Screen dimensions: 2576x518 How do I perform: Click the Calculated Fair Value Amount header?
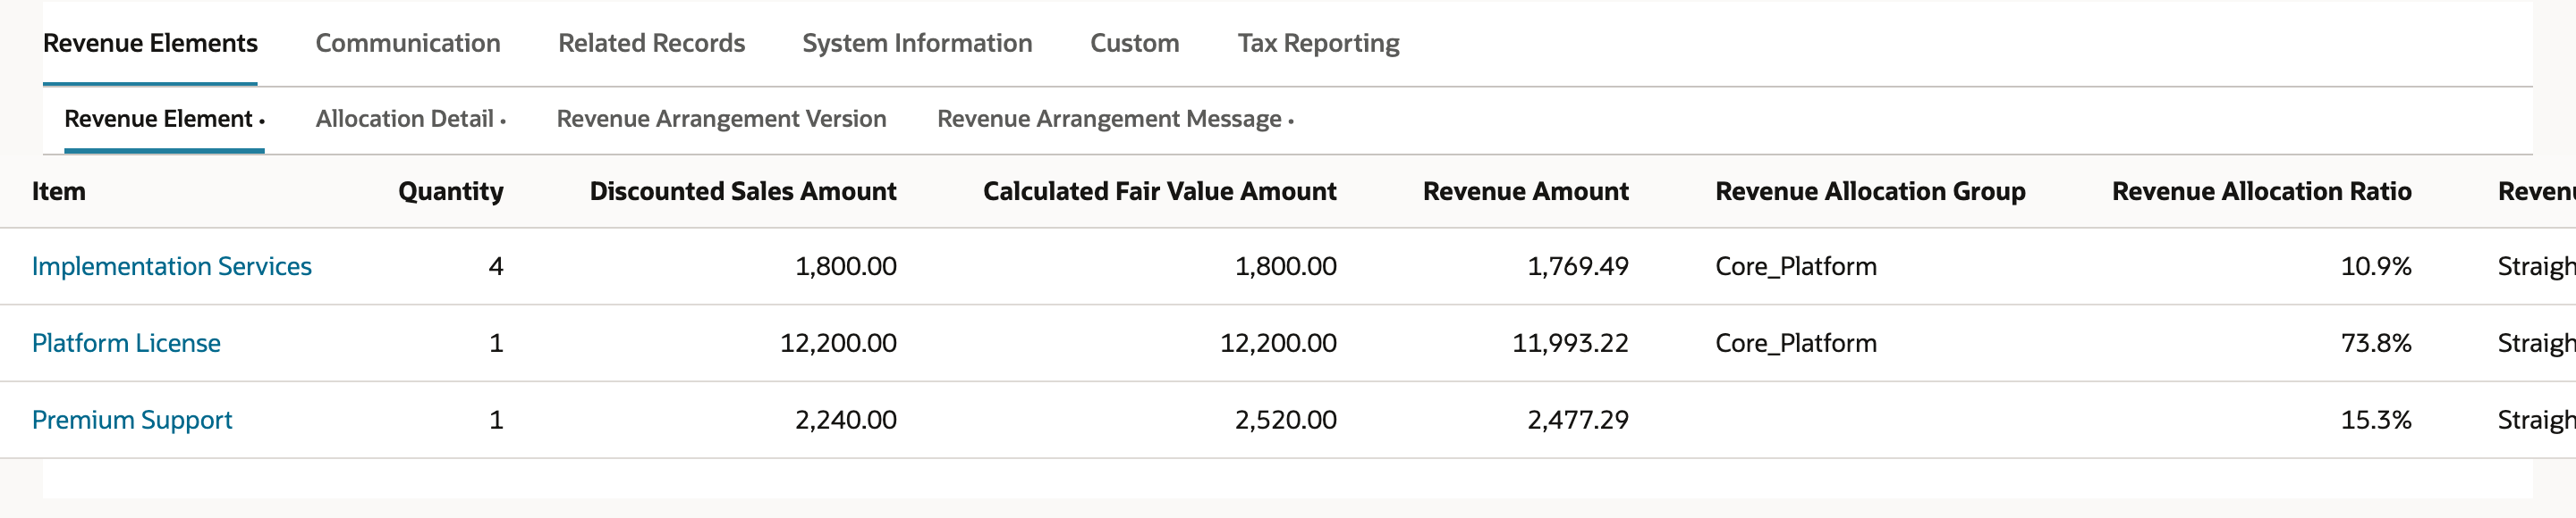1160,192
